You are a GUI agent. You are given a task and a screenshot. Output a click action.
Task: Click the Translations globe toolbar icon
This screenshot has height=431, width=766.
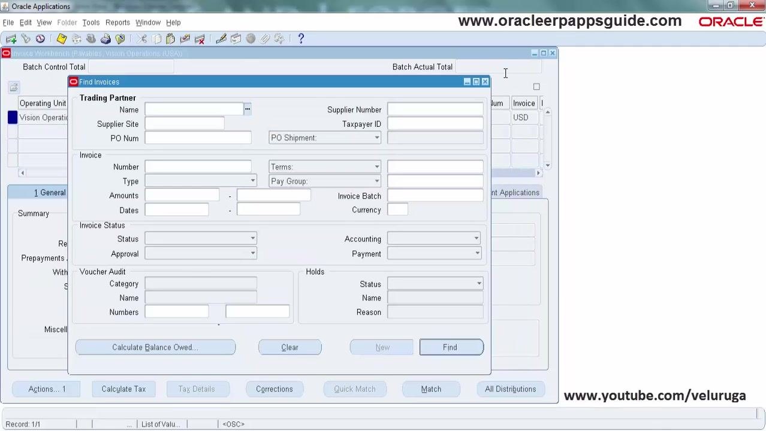coord(251,39)
